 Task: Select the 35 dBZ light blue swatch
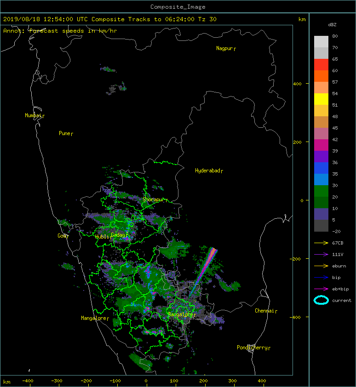pos(321,179)
